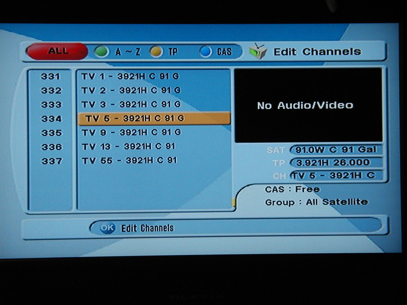This screenshot has width=407, height=305.
Task: Click the green A~Z sort circle
Action: [101, 52]
